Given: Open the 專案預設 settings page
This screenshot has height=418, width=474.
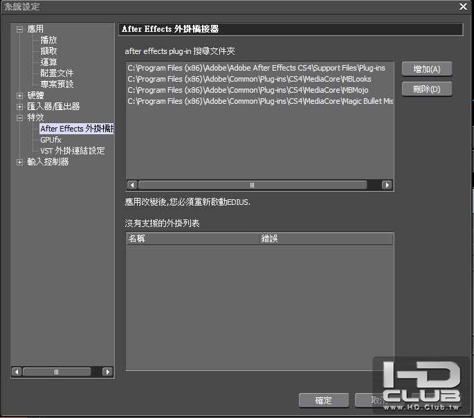Looking at the screenshot, I should [57, 84].
